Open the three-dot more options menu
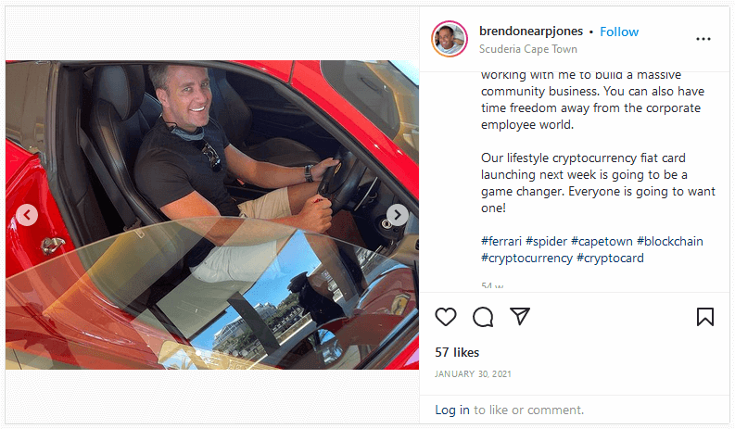Screen dimensions: 735x429 click(703, 39)
